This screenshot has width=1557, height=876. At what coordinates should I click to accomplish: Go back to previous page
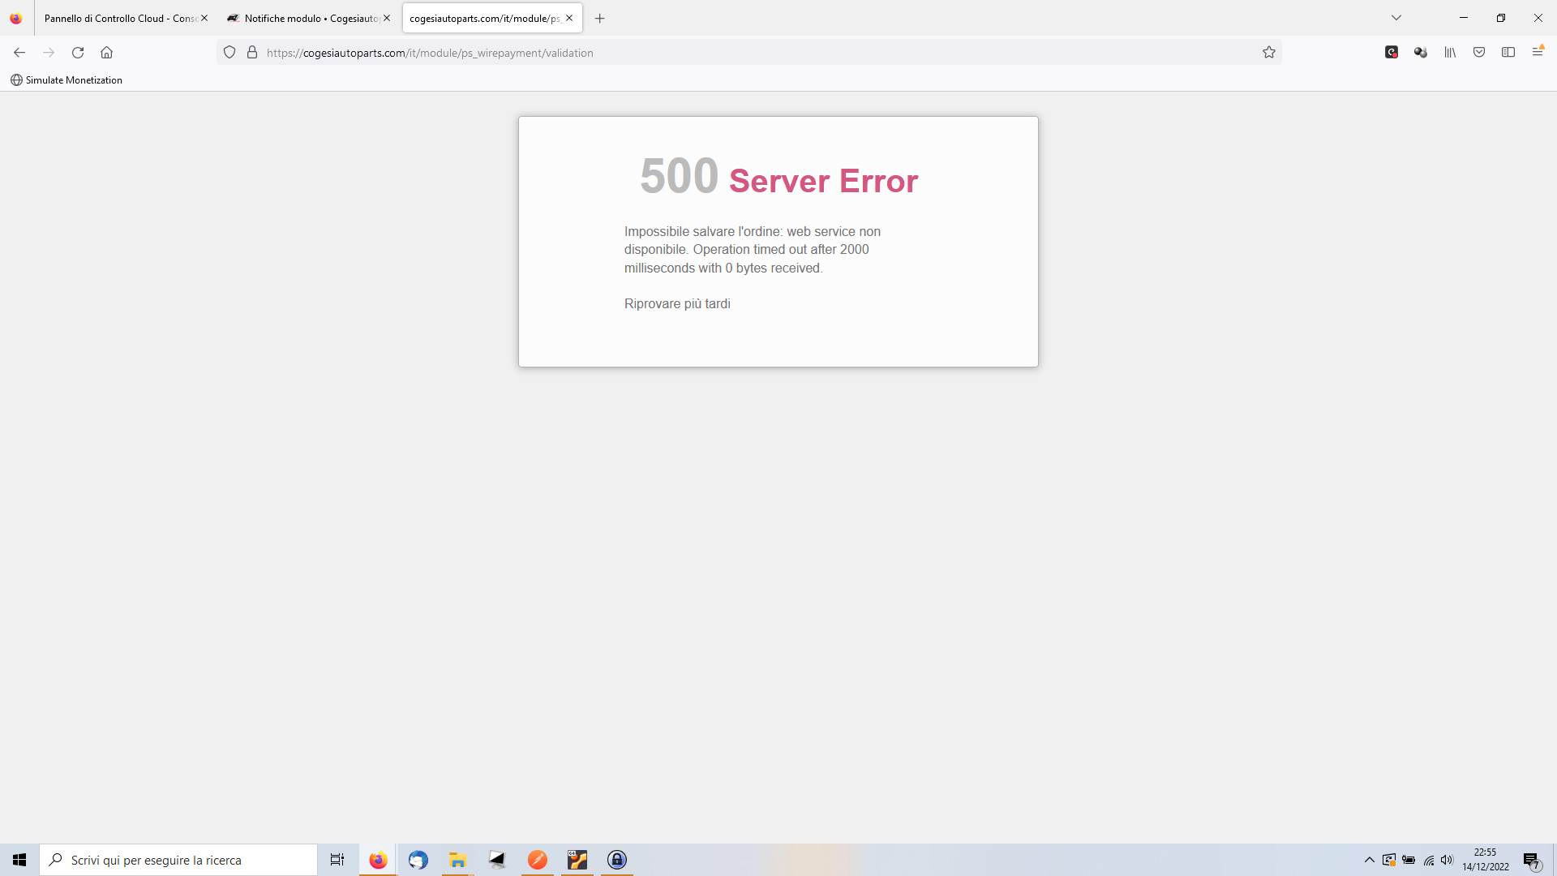19,53
